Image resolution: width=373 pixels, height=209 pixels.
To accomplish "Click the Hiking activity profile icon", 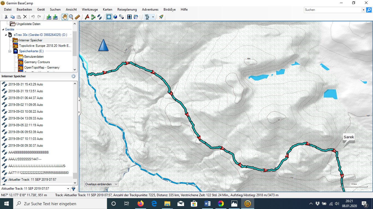I will pyautogui.click(x=147, y=17).
